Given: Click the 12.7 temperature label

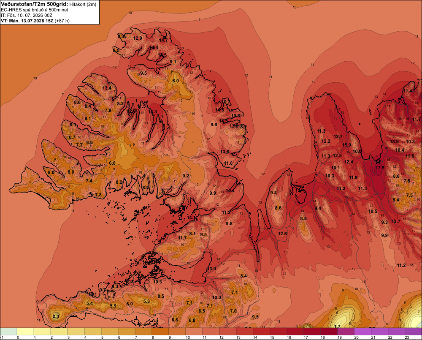Looking at the screenshot, I should (x=338, y=136).
